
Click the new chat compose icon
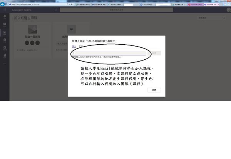pyautogui.click(x=56, y=9)
